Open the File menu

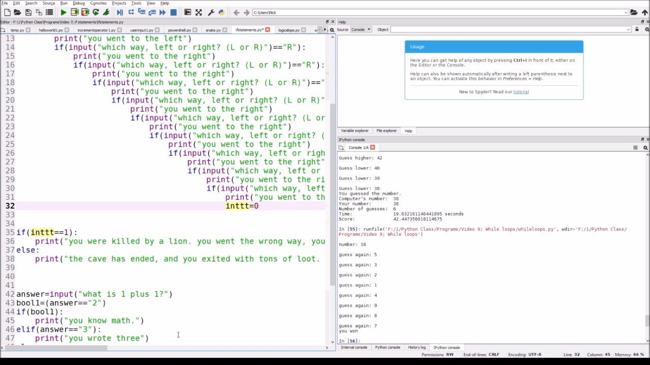coord(5,3)
